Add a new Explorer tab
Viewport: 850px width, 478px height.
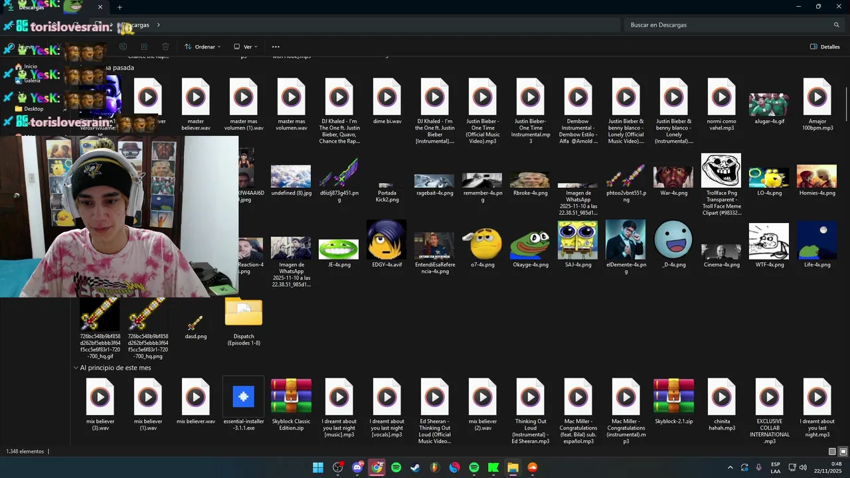click(x=120, y=7)
